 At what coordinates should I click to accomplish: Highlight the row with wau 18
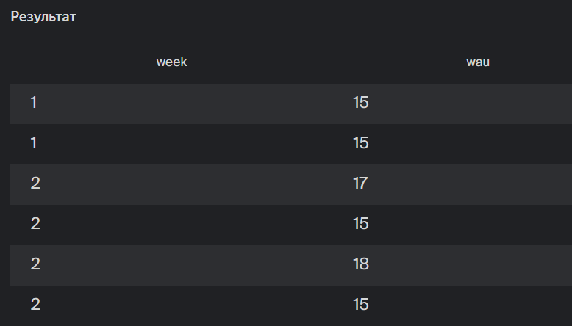coord(221,264)
